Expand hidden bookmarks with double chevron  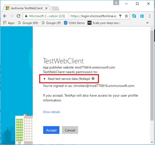[x=147, y=23]
